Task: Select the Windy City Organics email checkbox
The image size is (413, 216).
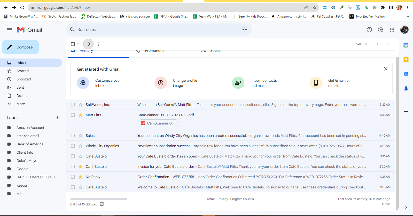Action: [73, 146]
